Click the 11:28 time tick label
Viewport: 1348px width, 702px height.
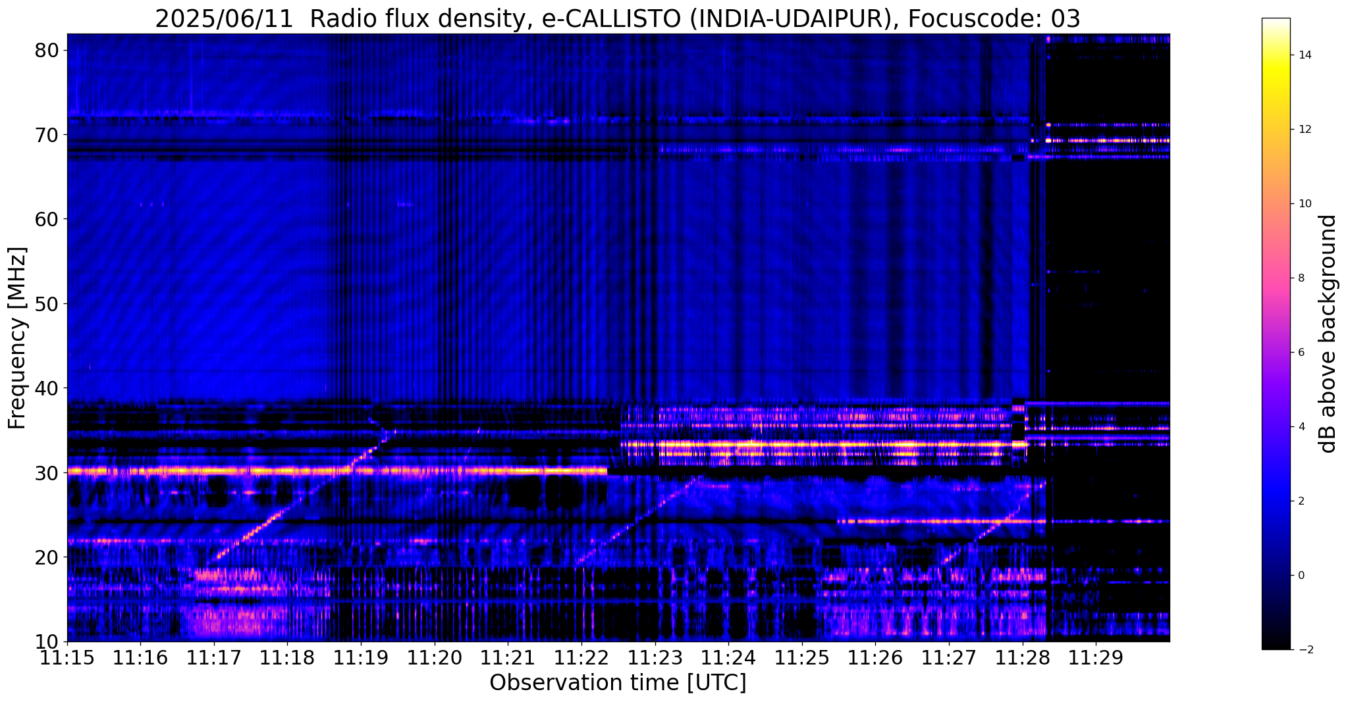1023,657
